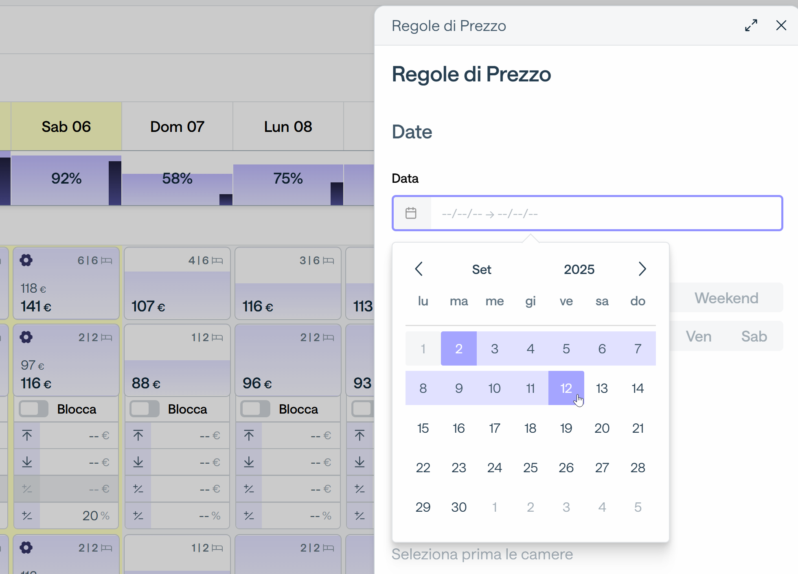Open the flower settings icon on Sab 06 141 € cell

point(26,260)
